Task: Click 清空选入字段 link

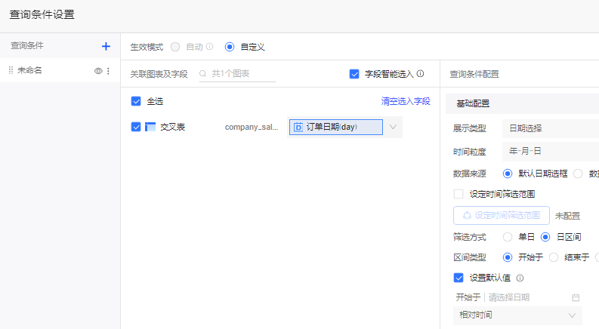Action: 406,101
